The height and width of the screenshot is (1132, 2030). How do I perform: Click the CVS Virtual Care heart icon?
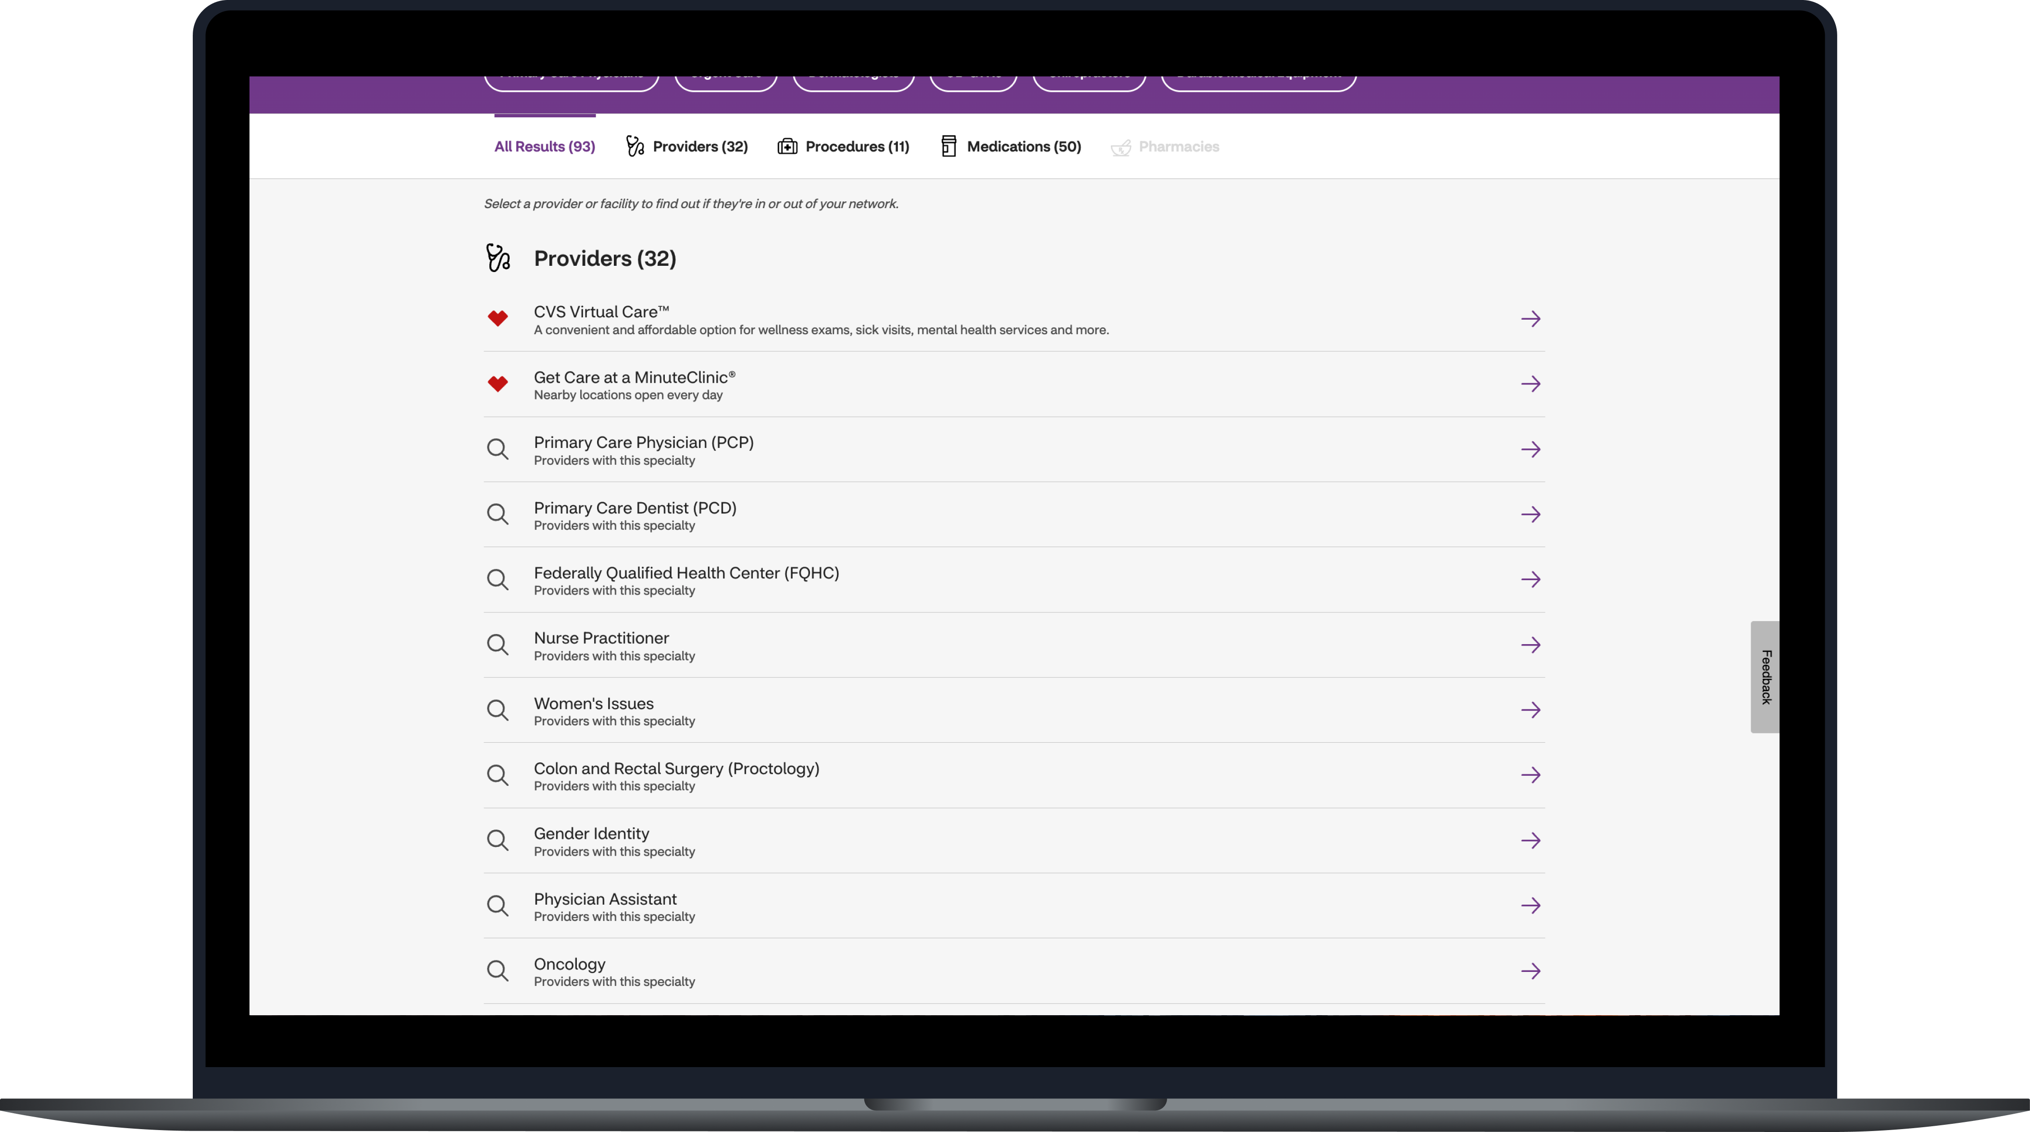pyautogui.click(x=497, y=319)
